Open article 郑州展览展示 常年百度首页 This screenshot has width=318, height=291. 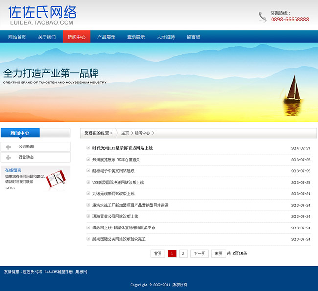116,160
